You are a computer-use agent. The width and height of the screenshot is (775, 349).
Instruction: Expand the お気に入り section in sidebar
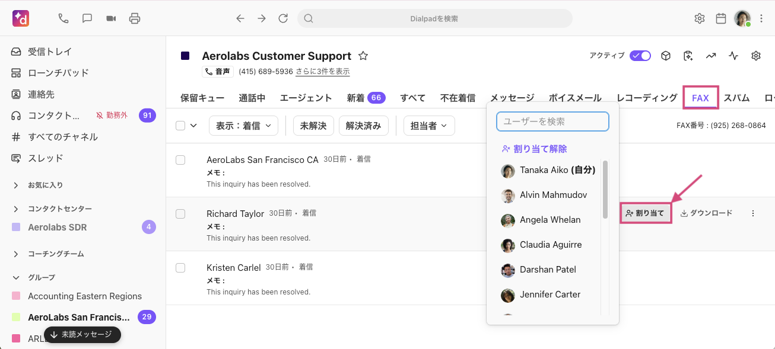[16, 185]
